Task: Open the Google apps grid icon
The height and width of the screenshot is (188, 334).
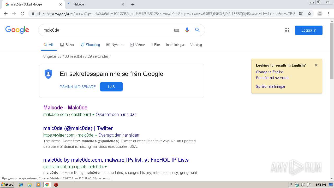Action: coord(287,30)
